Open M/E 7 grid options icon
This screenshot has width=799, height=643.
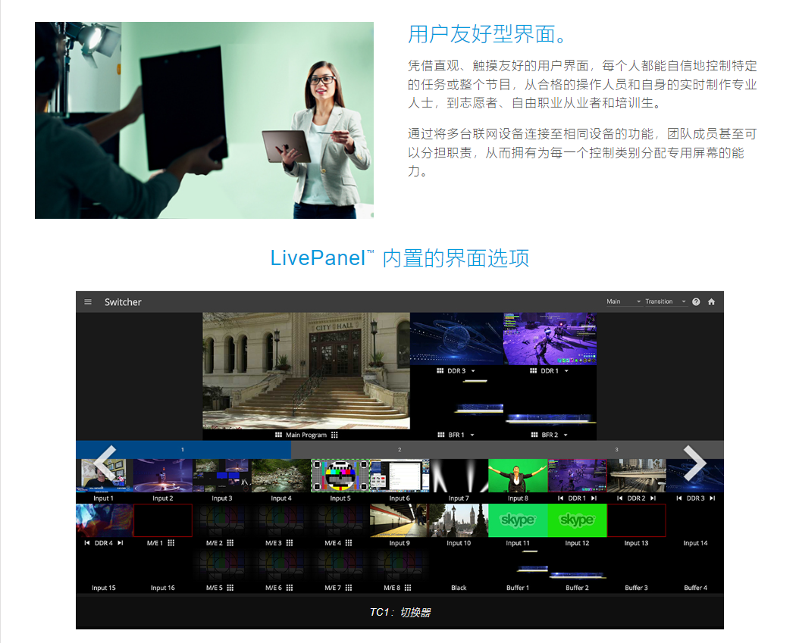pyautogui.click(x=349, y=588)
